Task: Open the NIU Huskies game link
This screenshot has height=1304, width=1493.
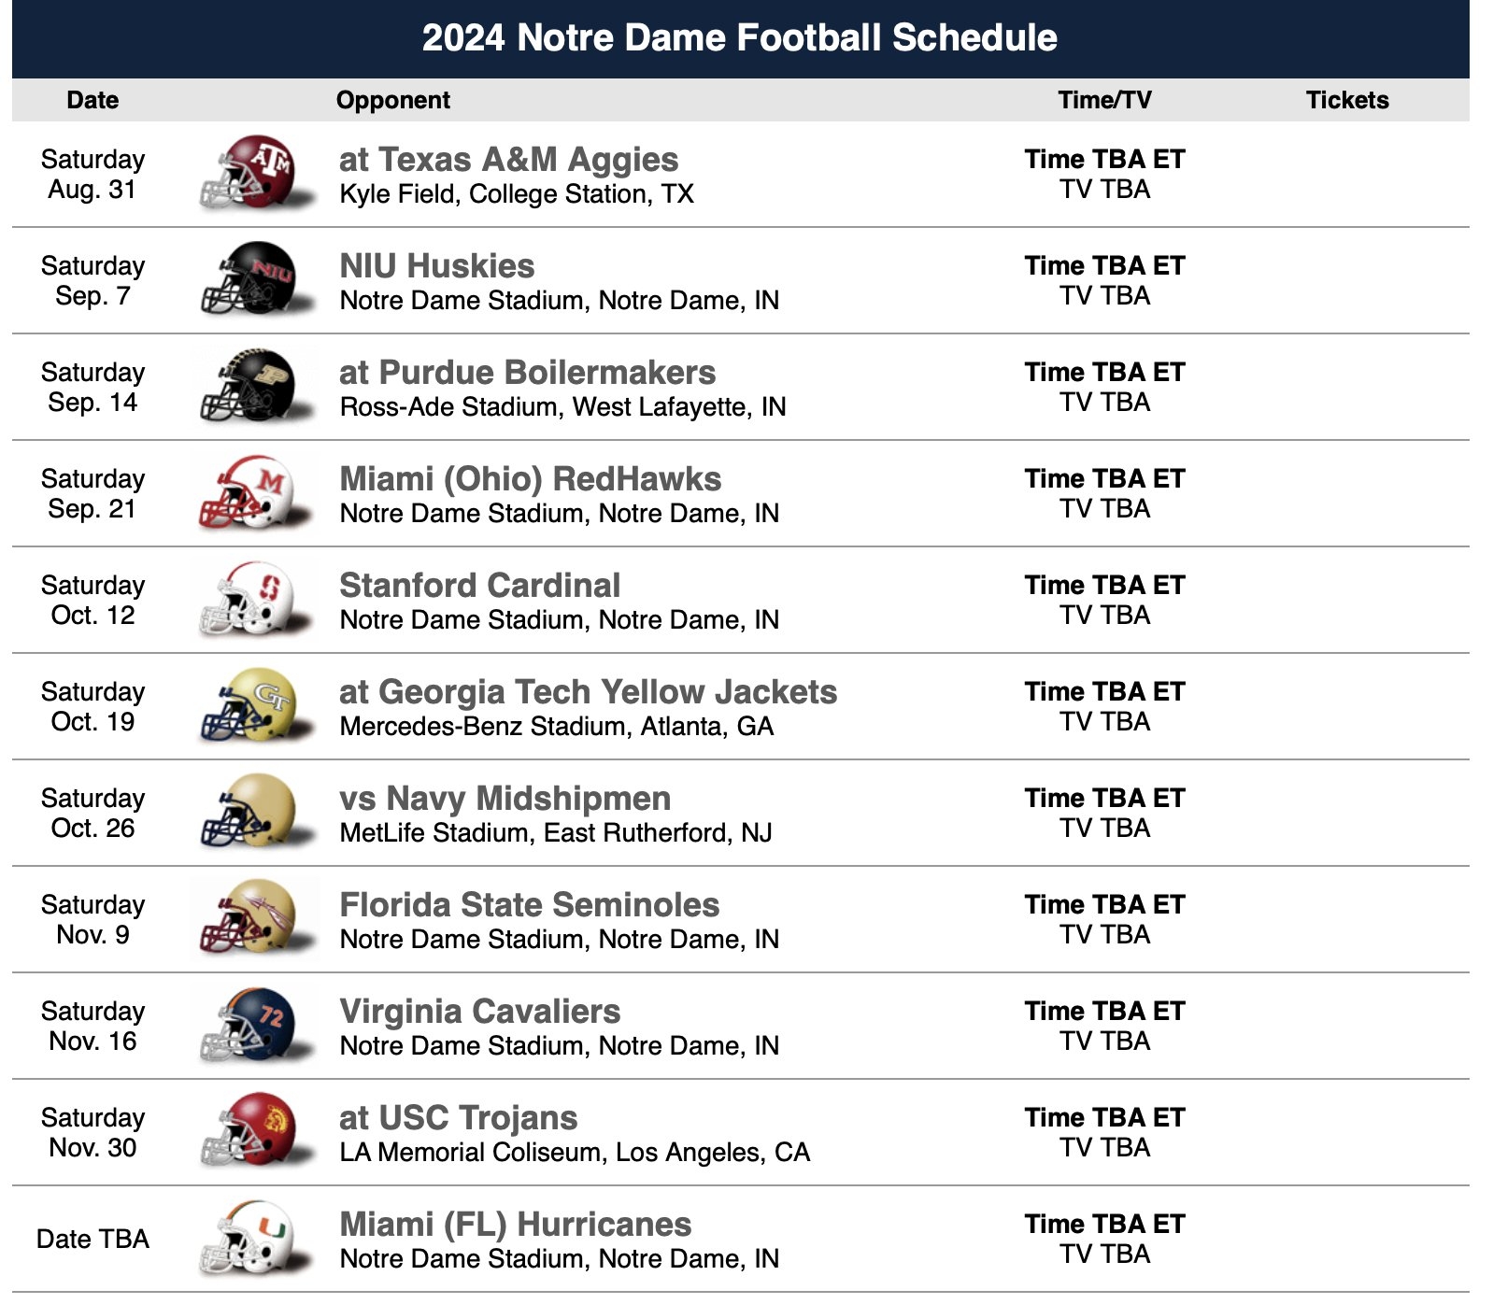Action: (436, 266)
